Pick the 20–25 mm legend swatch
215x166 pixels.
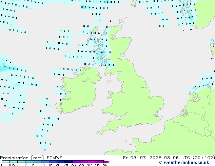tap(61, 162)
